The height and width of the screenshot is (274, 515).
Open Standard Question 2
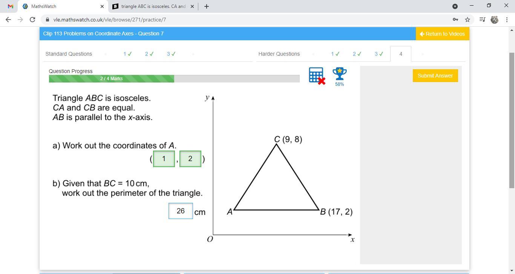click(149, 54)
